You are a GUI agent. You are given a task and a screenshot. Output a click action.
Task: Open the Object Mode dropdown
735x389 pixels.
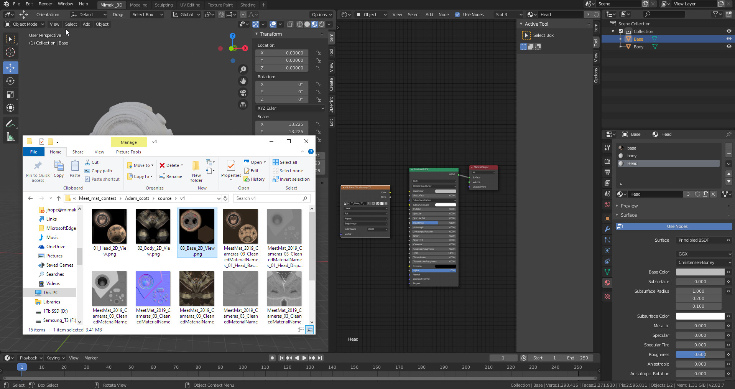click(25, 24)
